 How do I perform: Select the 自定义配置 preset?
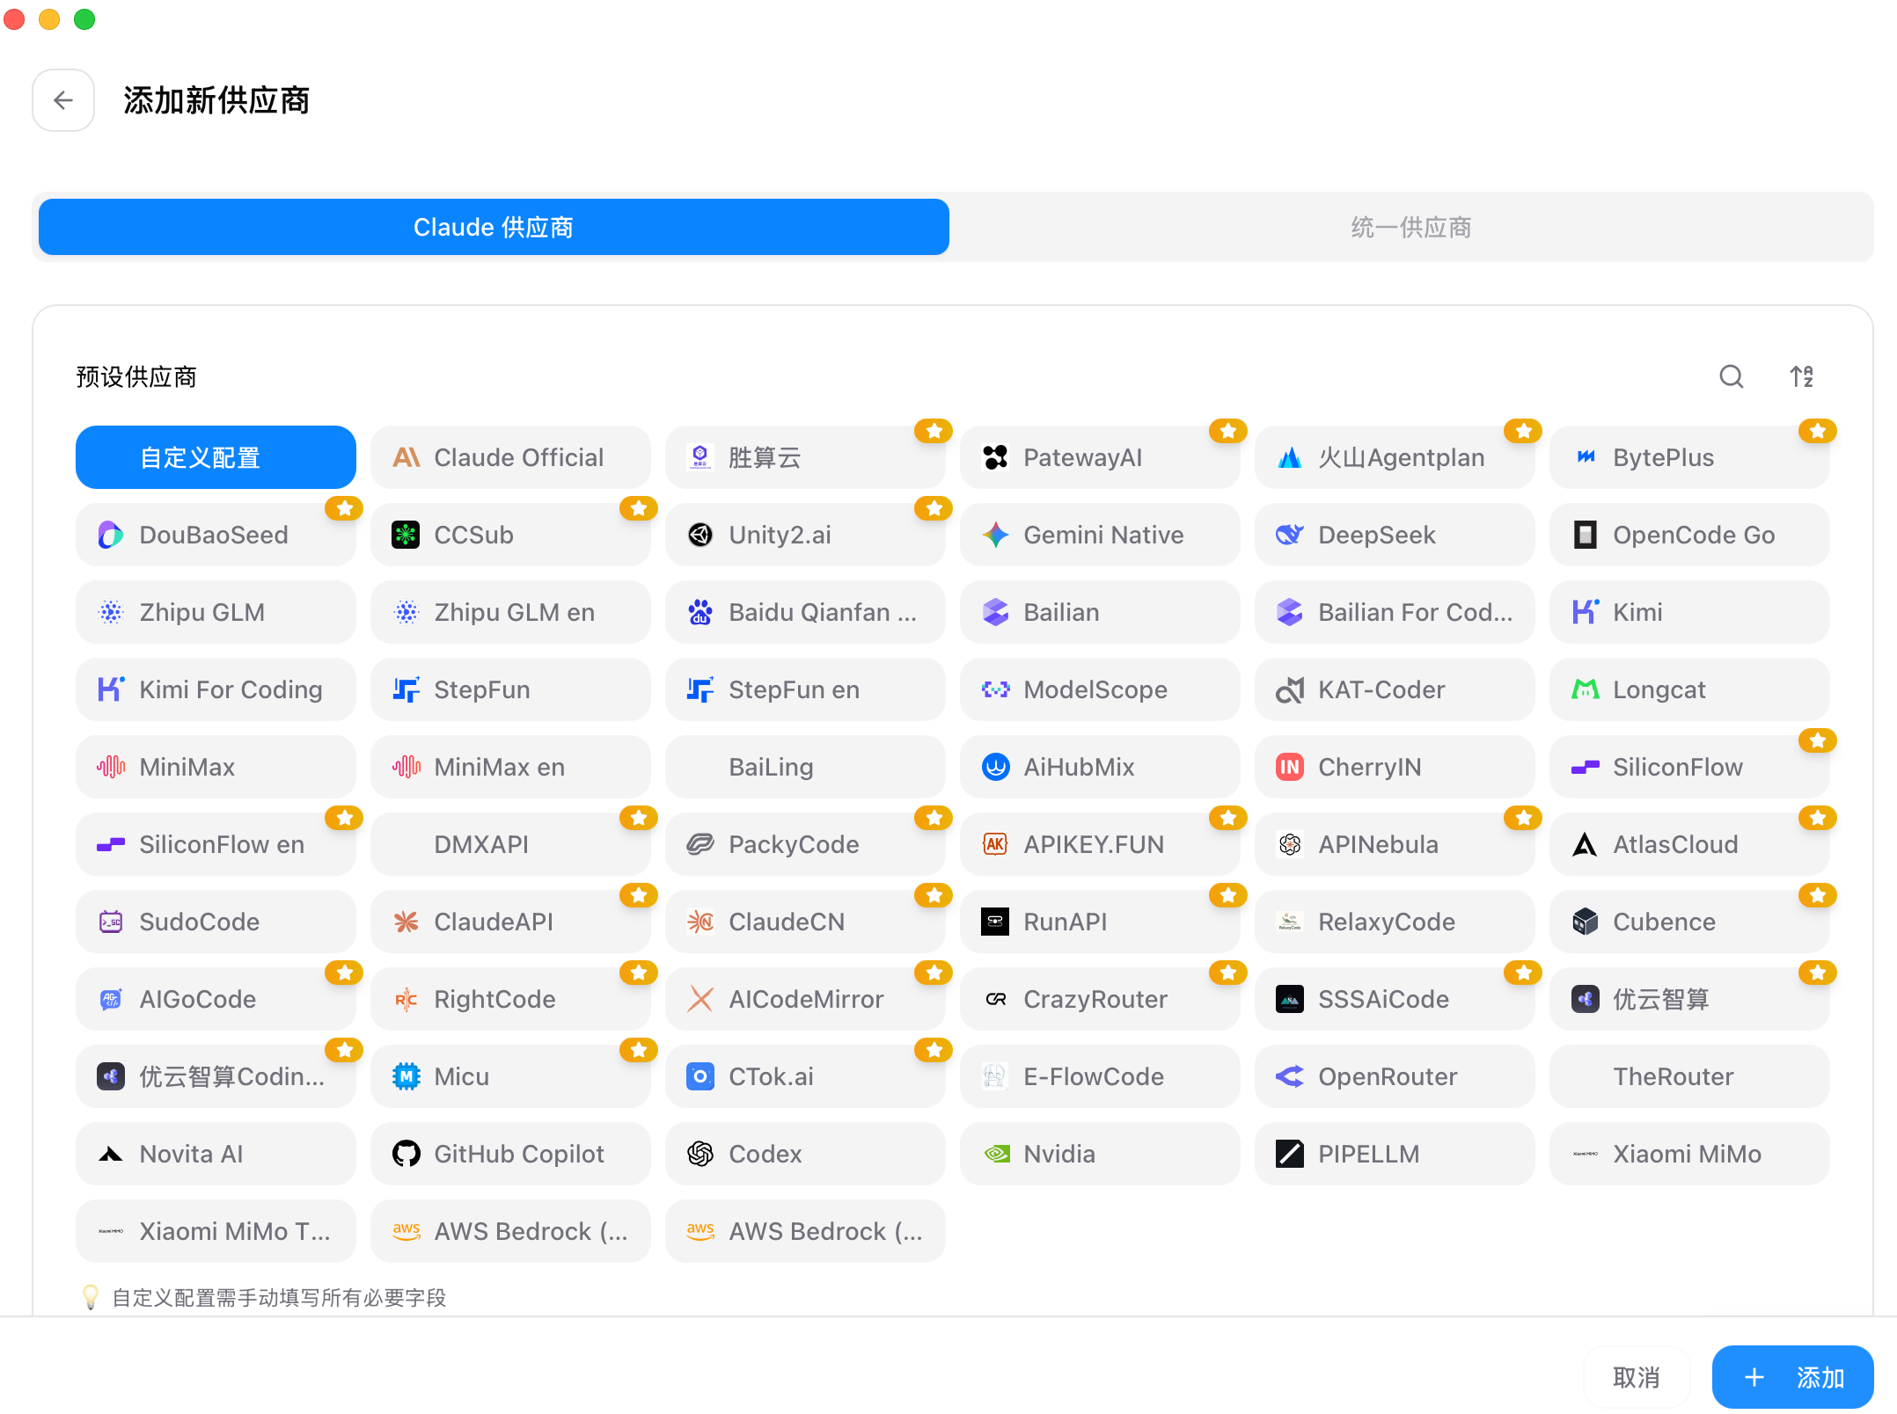click(x=216, y=457)
